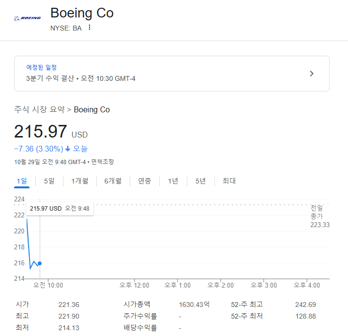
Task: Click the −7.36 (3.30%) change text
Action: click(39, 149)
